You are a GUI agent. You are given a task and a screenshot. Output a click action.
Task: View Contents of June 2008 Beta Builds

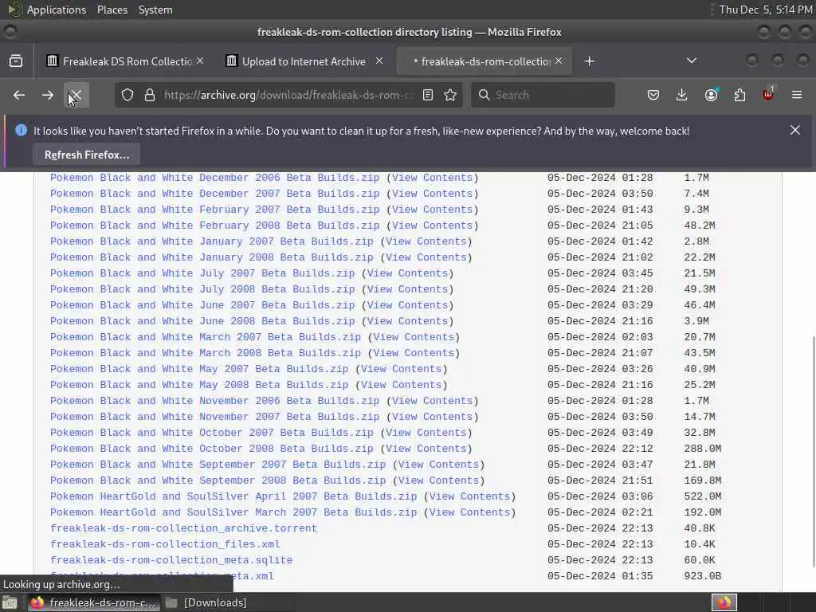click(x=407, y=321)
